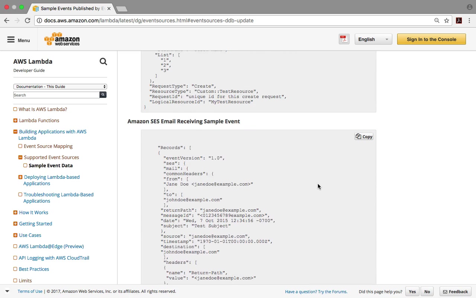The width and height of the screenshot is (476, 298).
Task: Click the Adobe Acrobat extension icon
Action: point(459,20)
